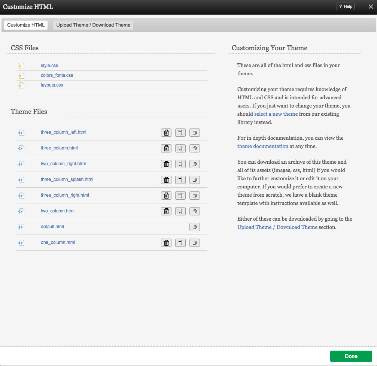Delete three_column.html with trash icon
Image resolution: width=377 pixels, height=366 pixels.
click(x=166, y=148)
